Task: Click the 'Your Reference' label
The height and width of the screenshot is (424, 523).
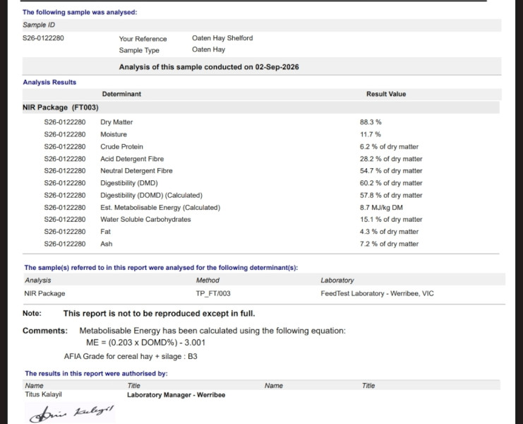Action: (x=143, y=39)
